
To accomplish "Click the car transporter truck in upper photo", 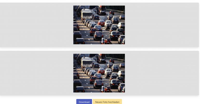I will pos(102,10).
